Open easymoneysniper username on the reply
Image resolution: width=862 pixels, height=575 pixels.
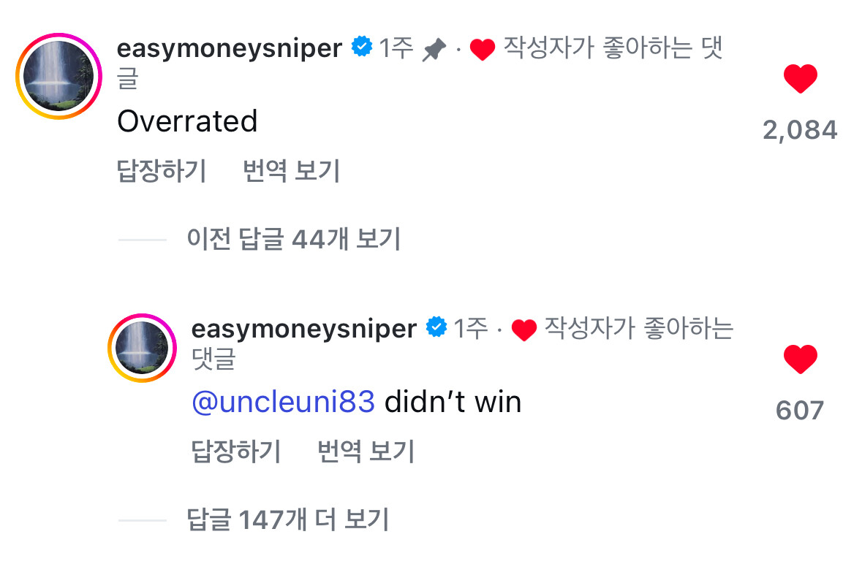[303, 328]
